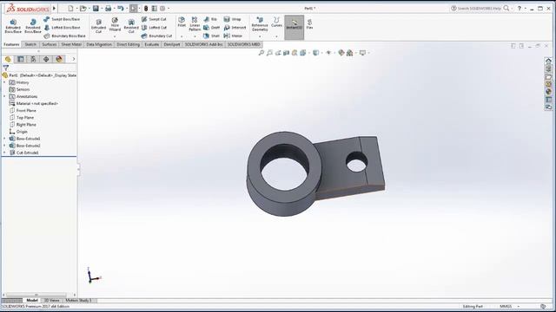
Task: Click the Draft feature tool
Action: 212,28
